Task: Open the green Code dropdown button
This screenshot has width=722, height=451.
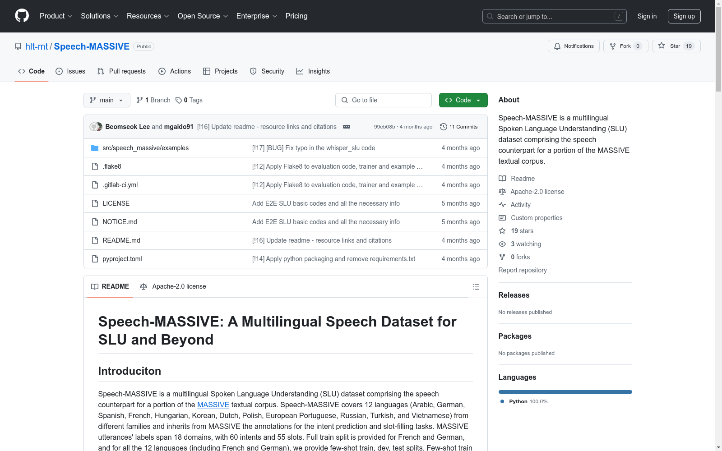Action: (463, 100)
